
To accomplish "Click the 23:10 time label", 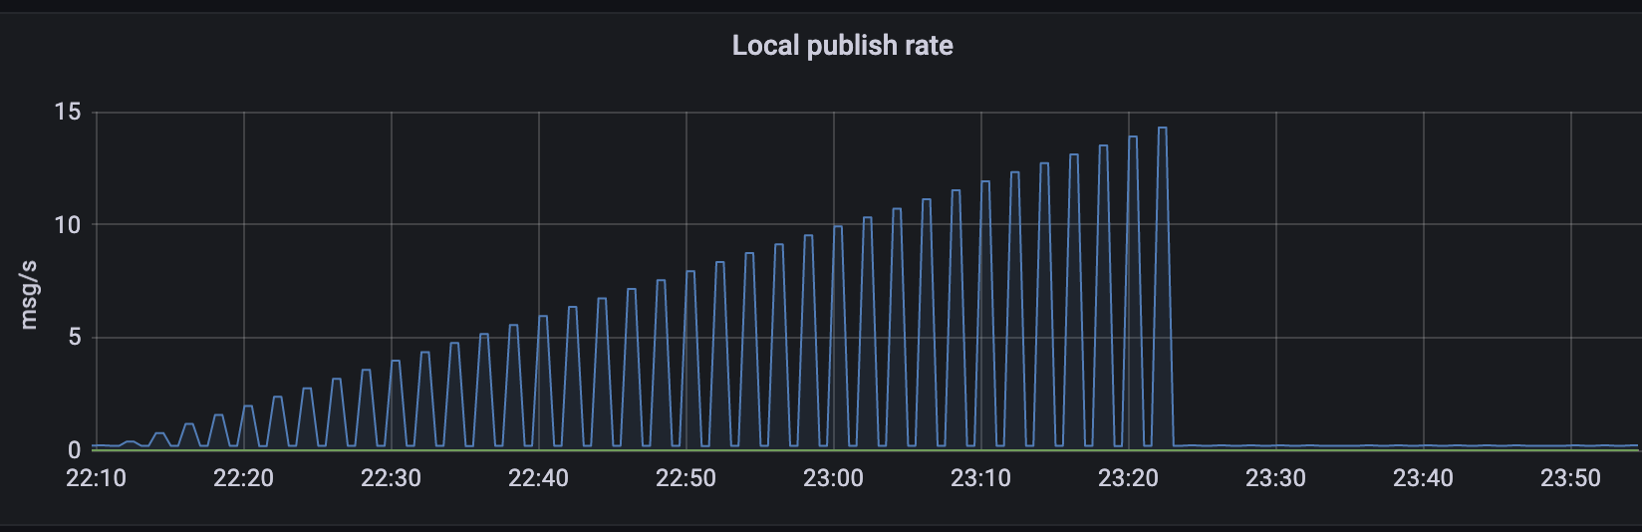I will point(980,478).
